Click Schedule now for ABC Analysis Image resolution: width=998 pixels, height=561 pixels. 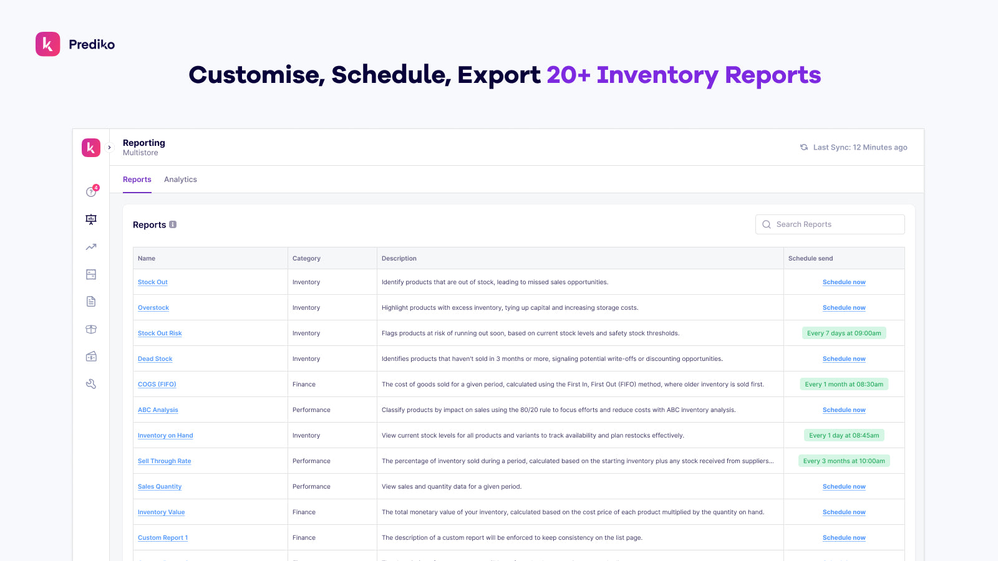point(844,410)
